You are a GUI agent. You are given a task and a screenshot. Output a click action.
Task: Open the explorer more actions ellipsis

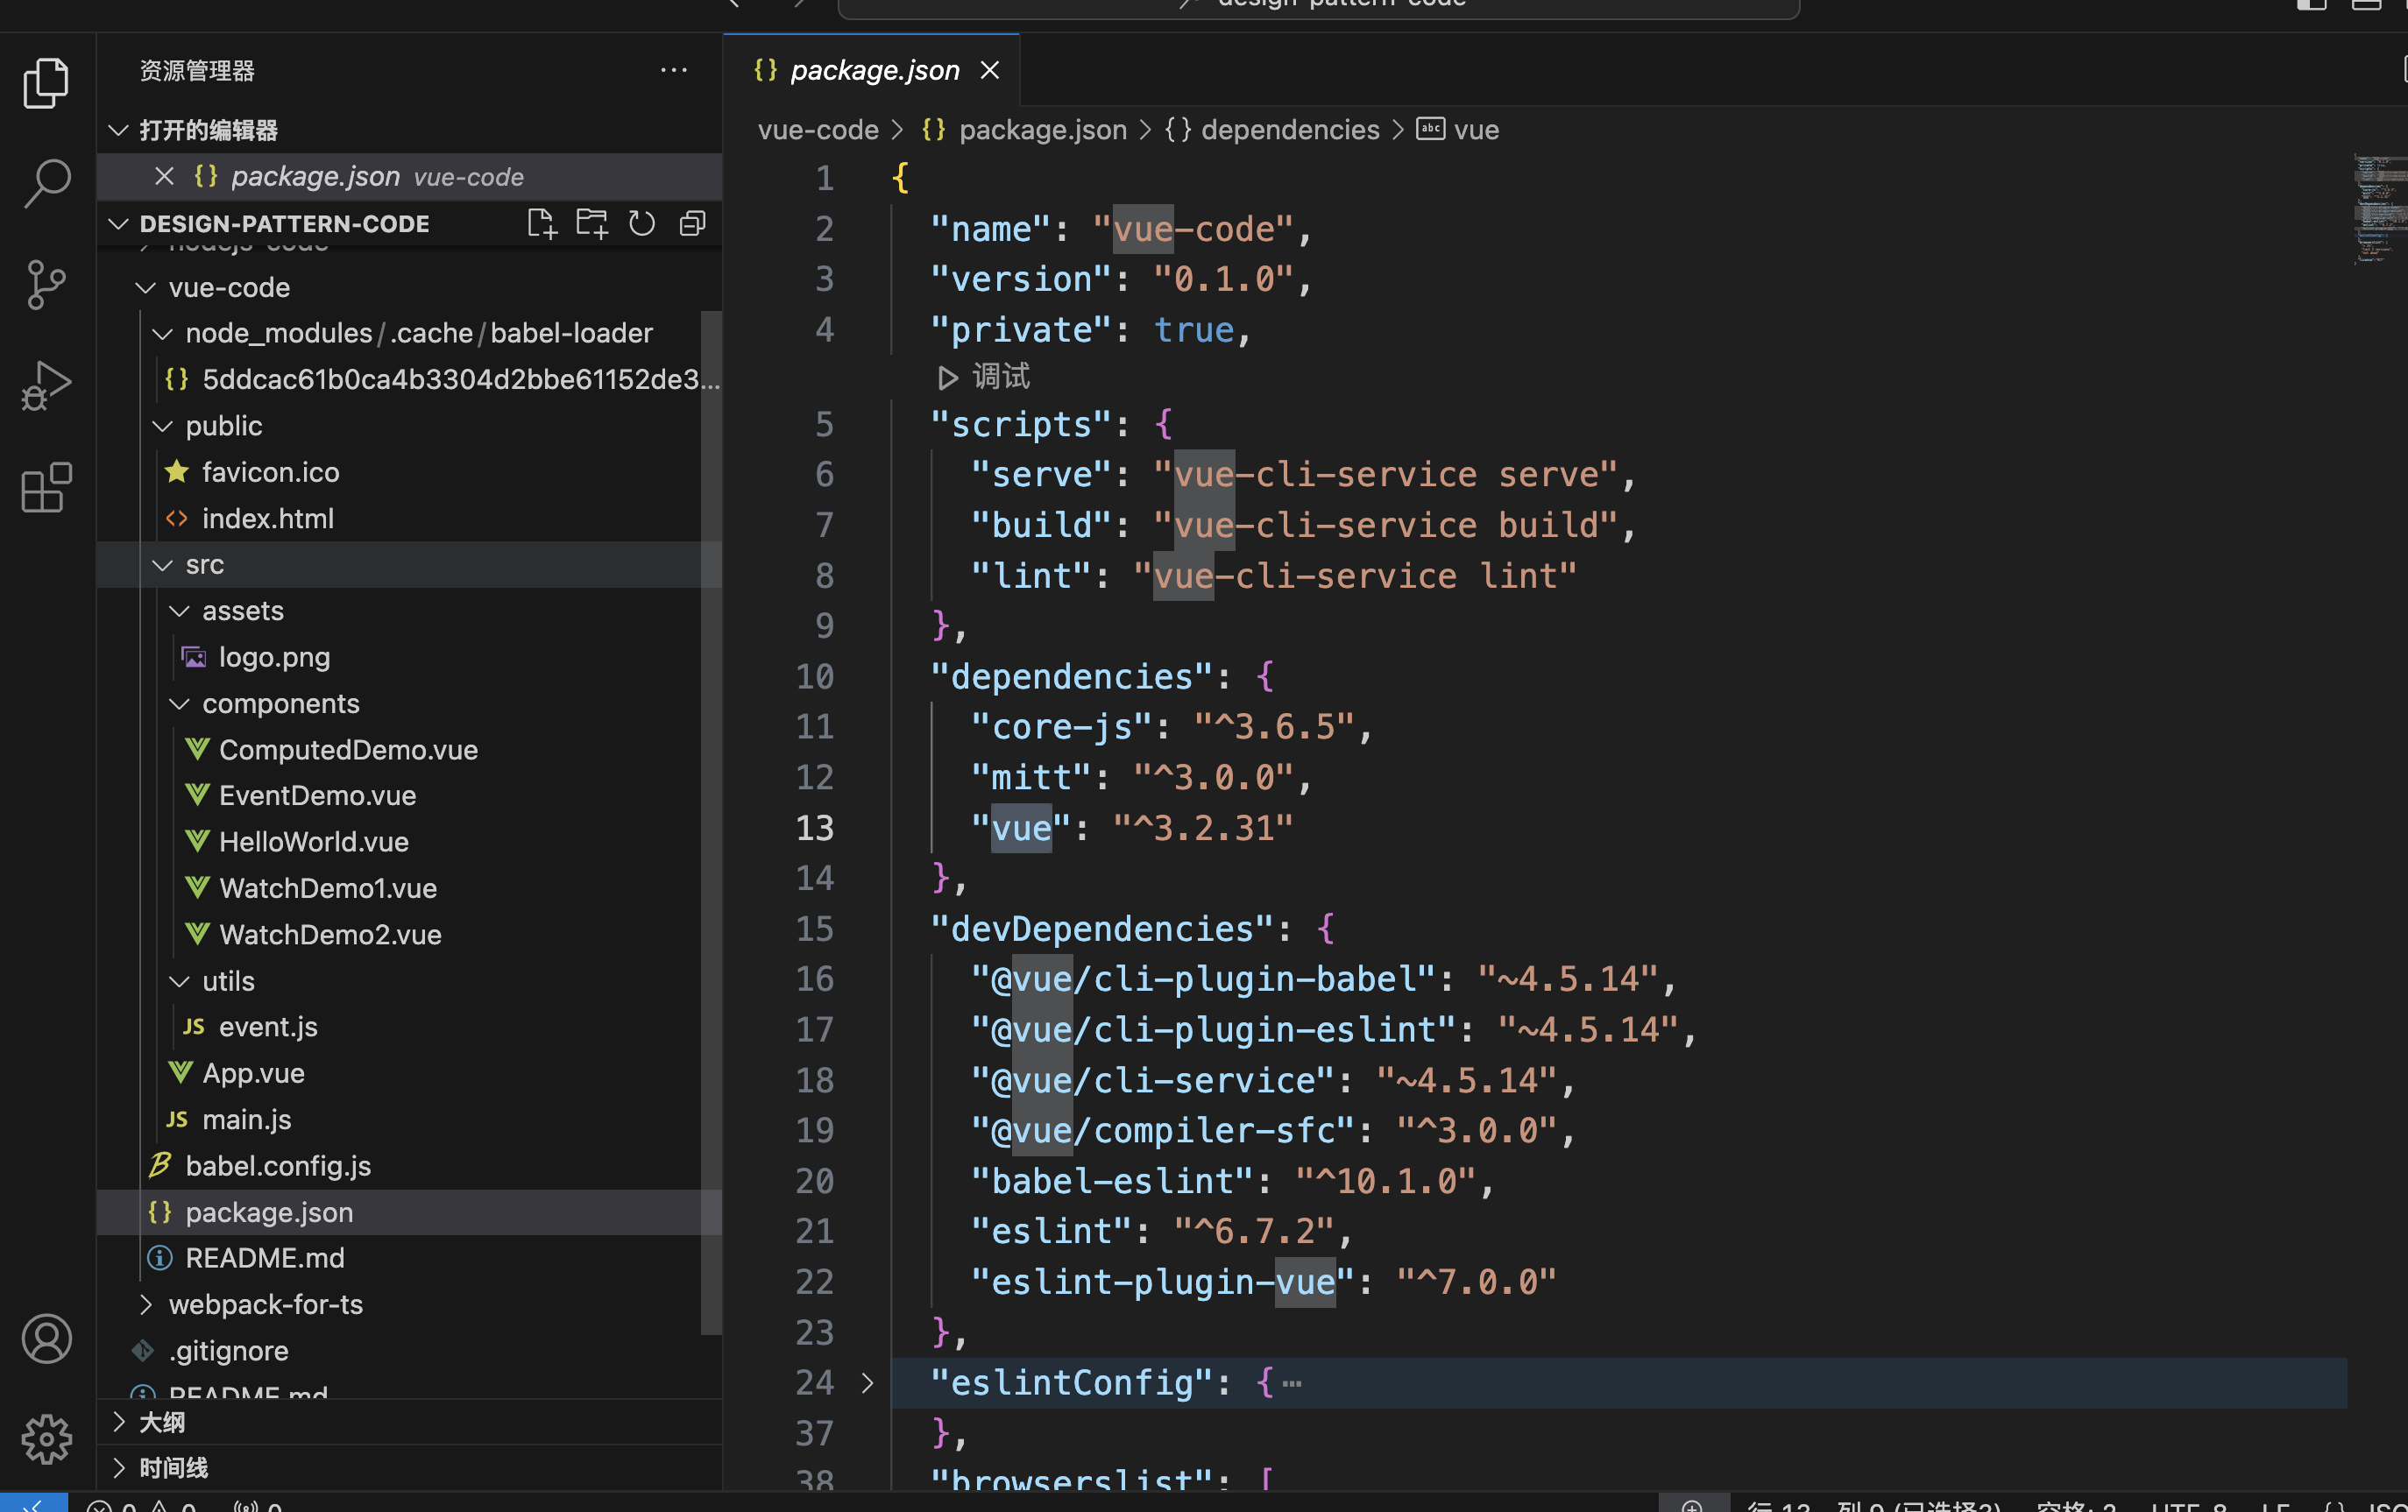(674, 70)
